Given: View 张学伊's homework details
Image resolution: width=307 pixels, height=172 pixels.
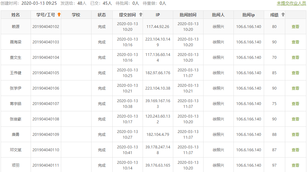Looking at the screenshot, I should (x=295, y=88).
